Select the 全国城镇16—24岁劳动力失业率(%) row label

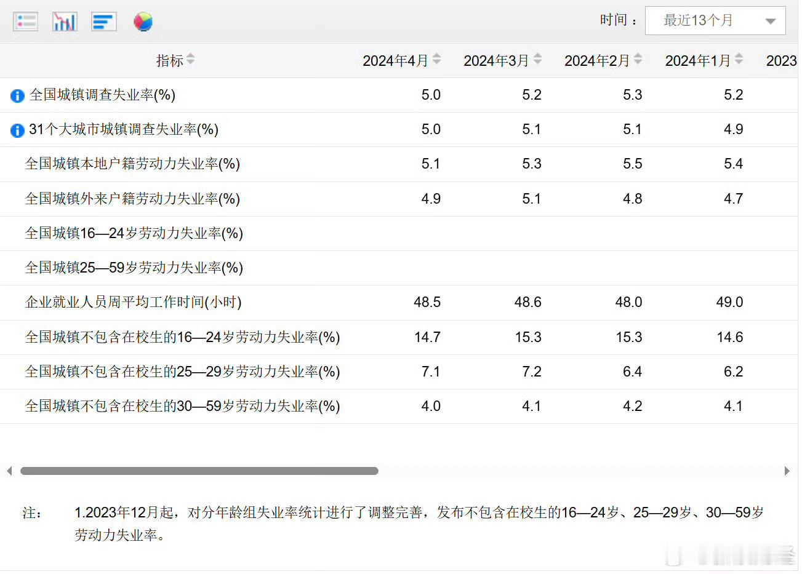134,233
